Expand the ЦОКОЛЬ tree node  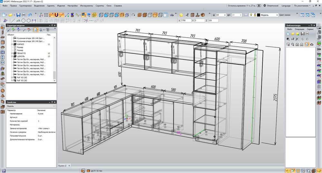click(x=12, y=56)
